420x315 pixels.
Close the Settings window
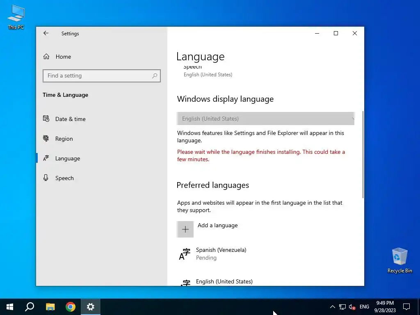355,33
